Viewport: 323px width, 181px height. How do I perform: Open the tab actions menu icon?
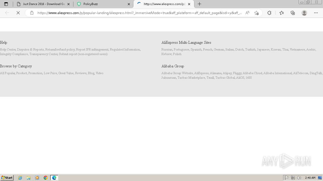(x=6, y=4)
